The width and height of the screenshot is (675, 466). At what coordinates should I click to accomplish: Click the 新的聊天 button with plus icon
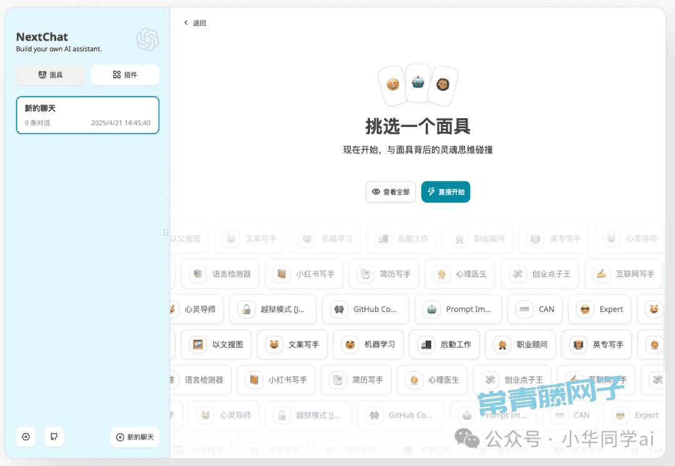tap(135, 437)
